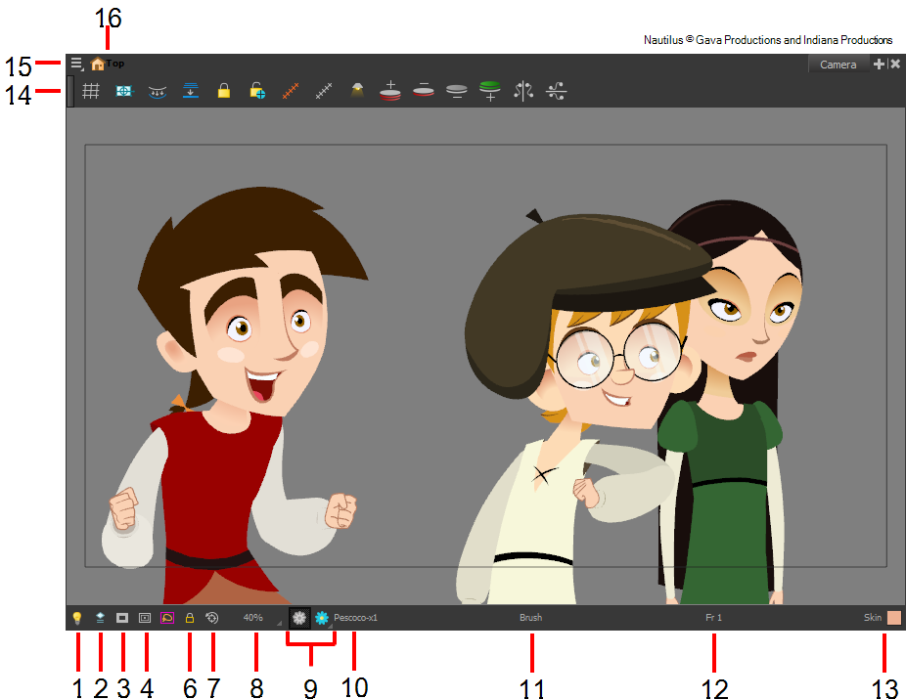Click the Skin color swatch
Viewport: 906px width, 699px height.
(895, 617)
